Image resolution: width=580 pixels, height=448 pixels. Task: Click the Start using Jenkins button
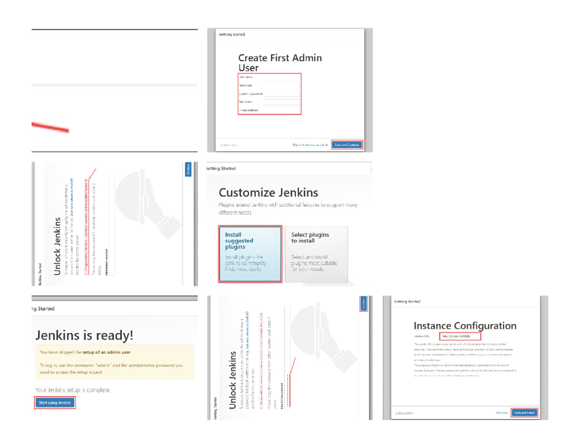point(55,403)
